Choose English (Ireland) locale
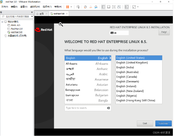Image resolution: width=174 pixels, height=136 pixels. click(139, 86)
